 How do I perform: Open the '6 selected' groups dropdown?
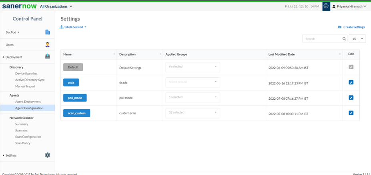pyautogui.click(x=193, y=67)
